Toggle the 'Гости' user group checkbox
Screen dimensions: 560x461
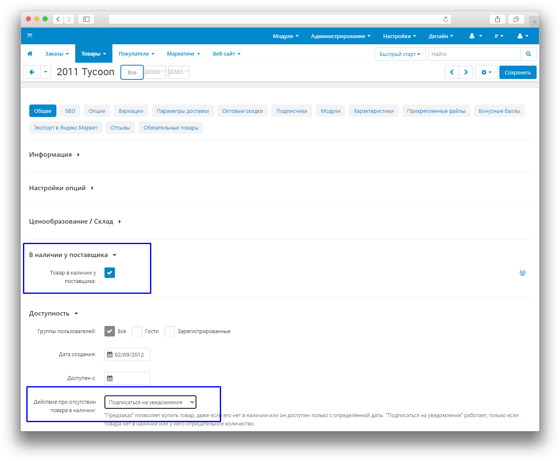pos(137,331)
